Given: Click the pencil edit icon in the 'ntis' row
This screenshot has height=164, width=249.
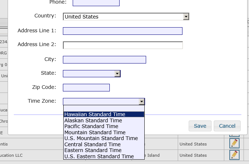Looking at the screenshot, I should [x=234, y=144].
